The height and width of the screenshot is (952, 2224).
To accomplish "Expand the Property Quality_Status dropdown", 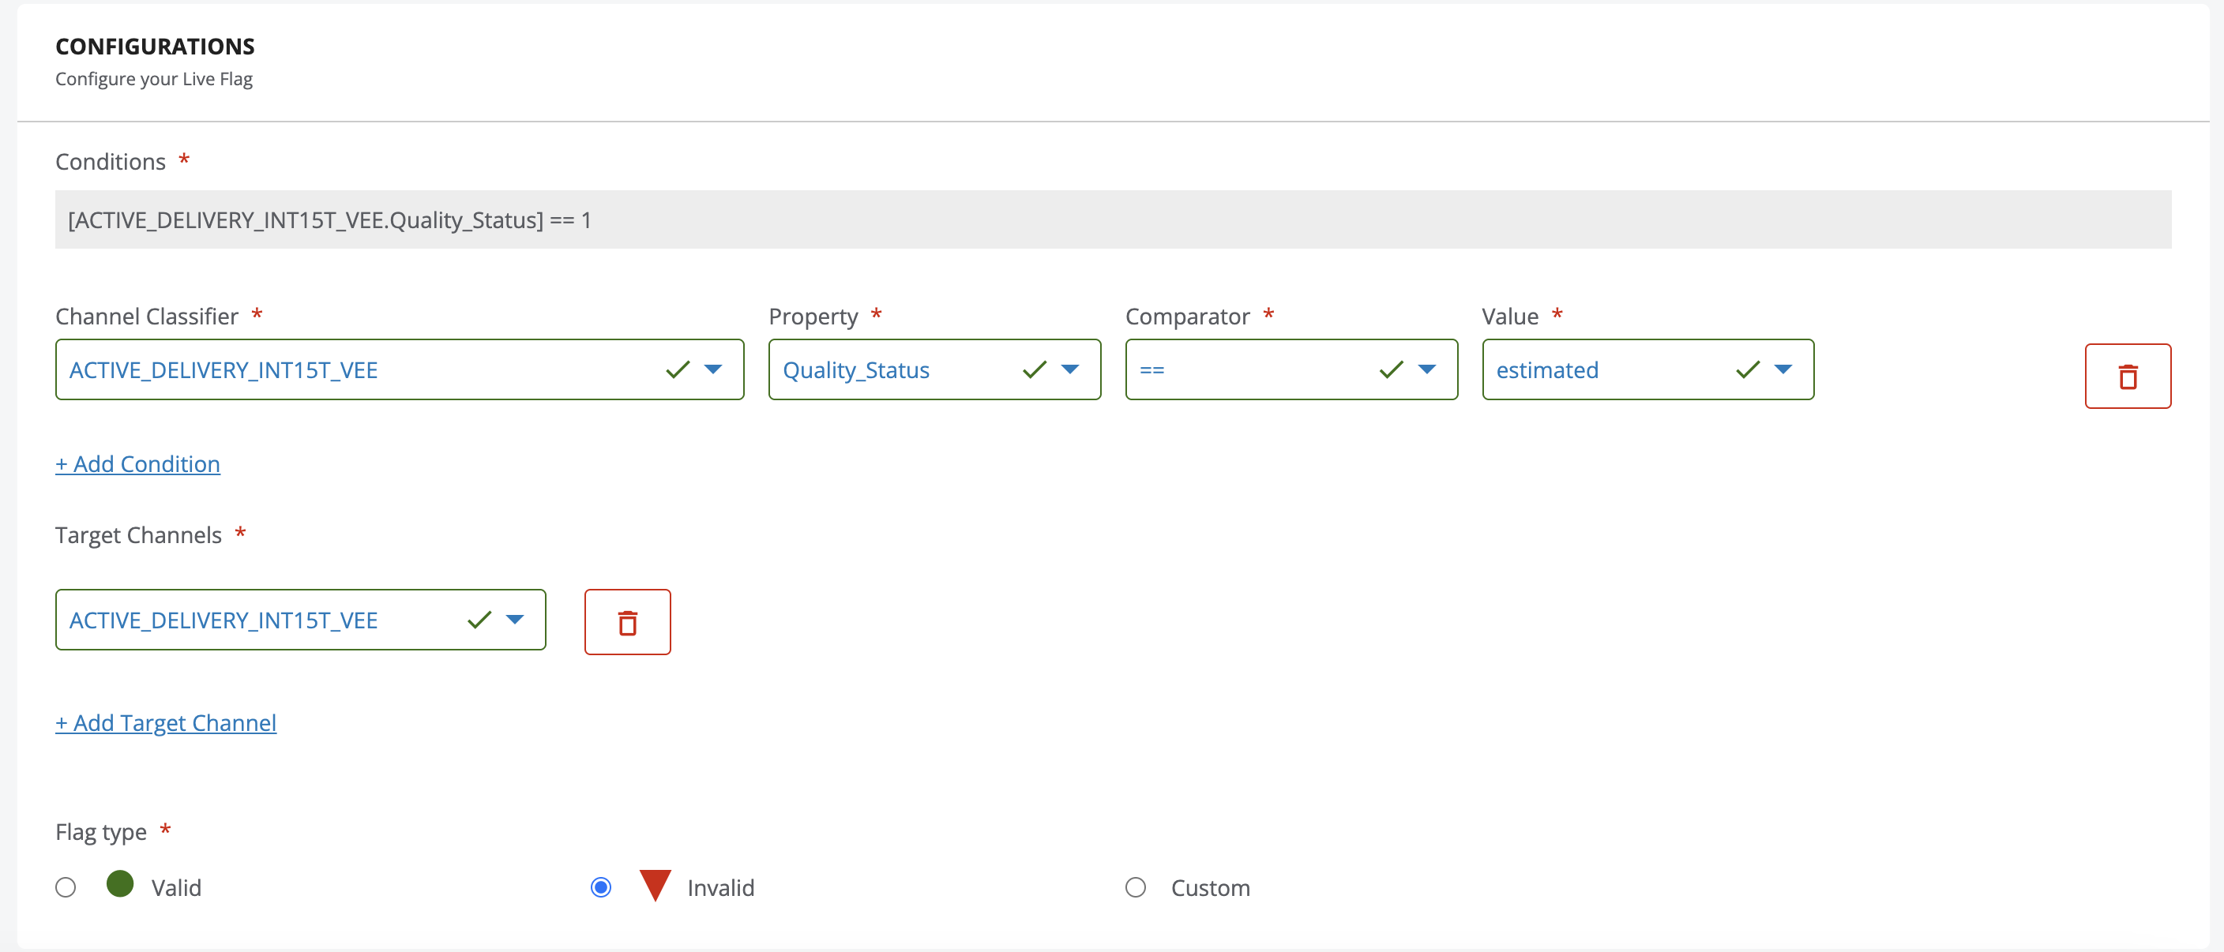I will coord(1069,369).
